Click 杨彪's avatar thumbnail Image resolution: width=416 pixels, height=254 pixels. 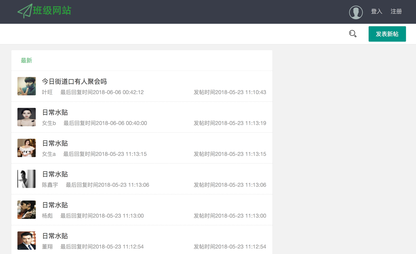tap(26, 209)
